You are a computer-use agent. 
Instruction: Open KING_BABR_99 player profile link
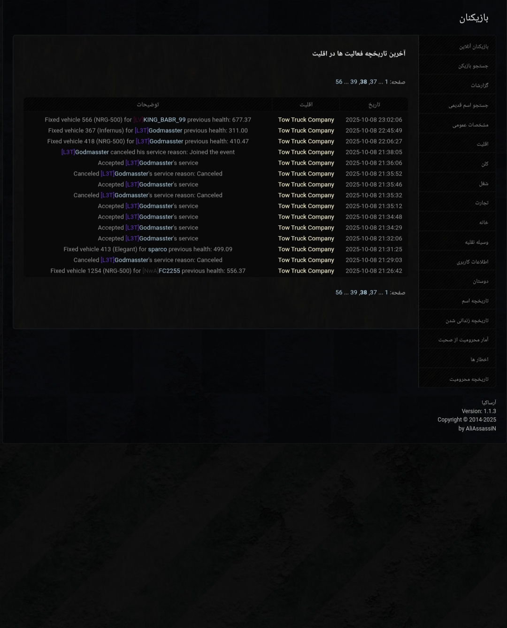[164, 120]
